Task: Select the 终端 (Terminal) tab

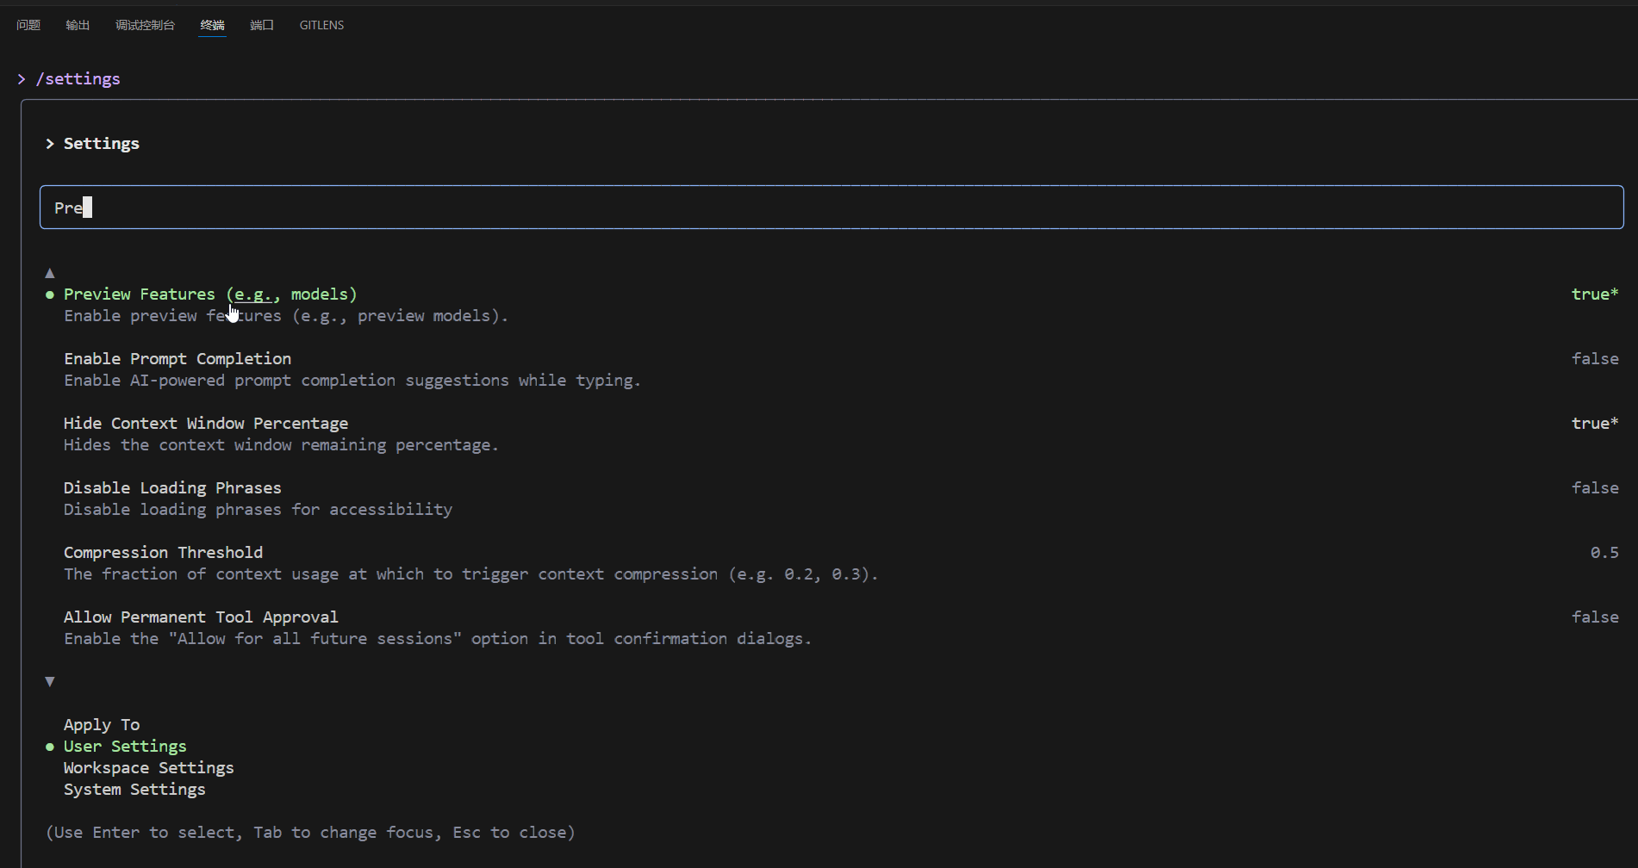Action: point(212,25)
